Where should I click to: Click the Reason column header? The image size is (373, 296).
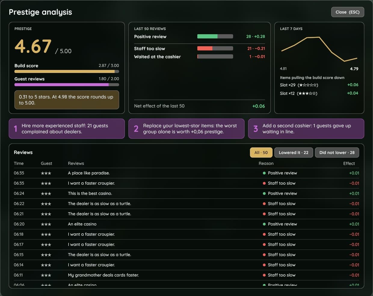click(266, 163)
